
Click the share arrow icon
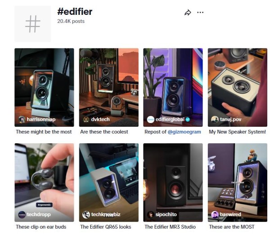(x=188, y=13)
